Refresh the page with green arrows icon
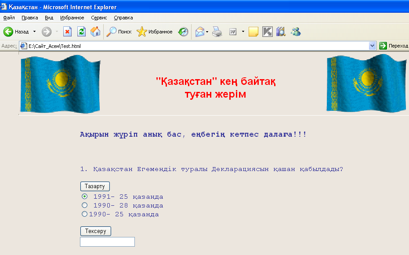 81,32
